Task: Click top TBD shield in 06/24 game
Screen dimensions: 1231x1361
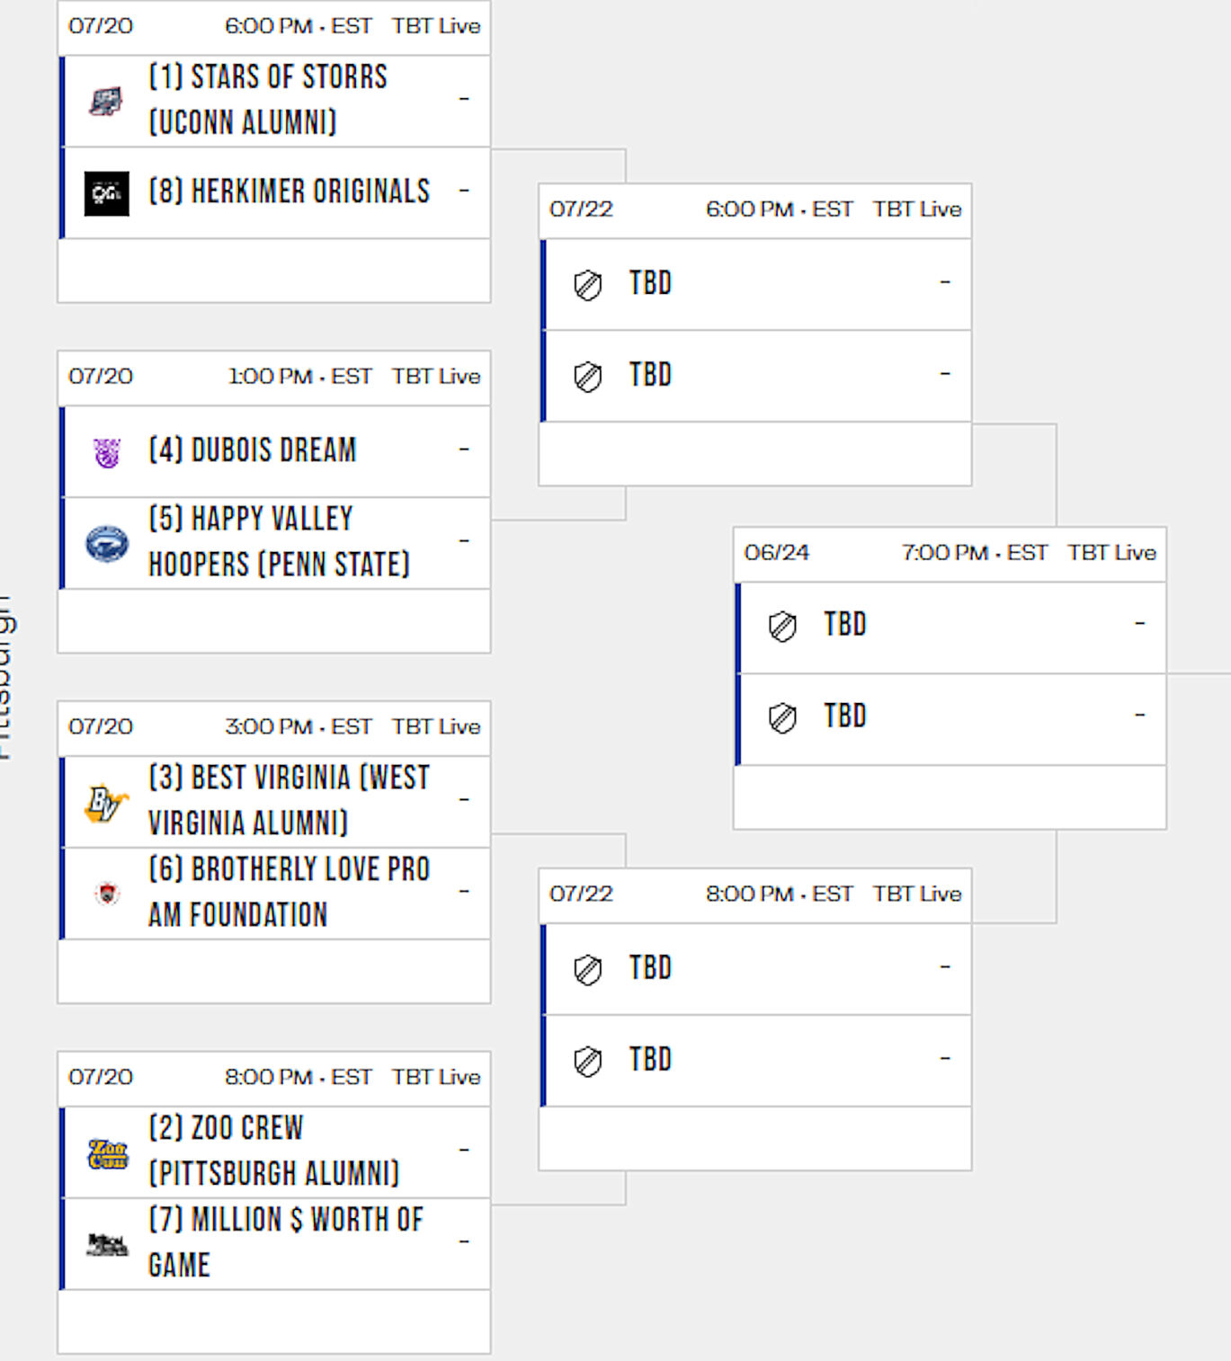Action: click(782, 627)
